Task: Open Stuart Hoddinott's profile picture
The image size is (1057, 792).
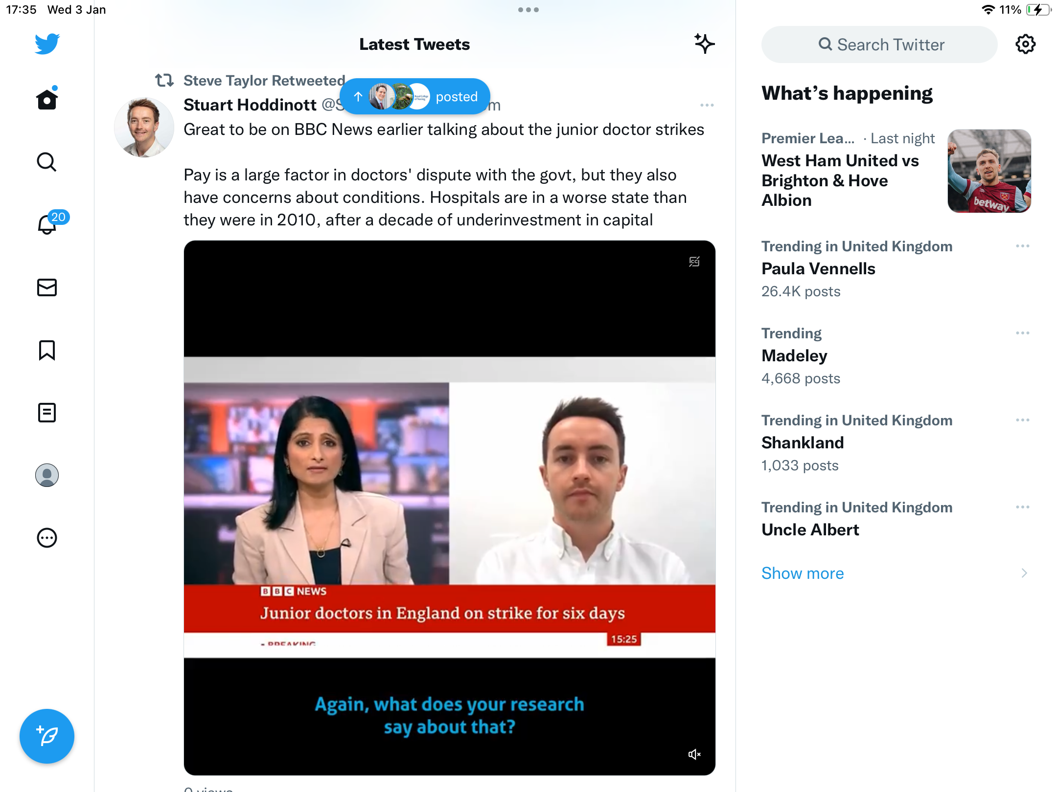Action: [x=144, y=127]
